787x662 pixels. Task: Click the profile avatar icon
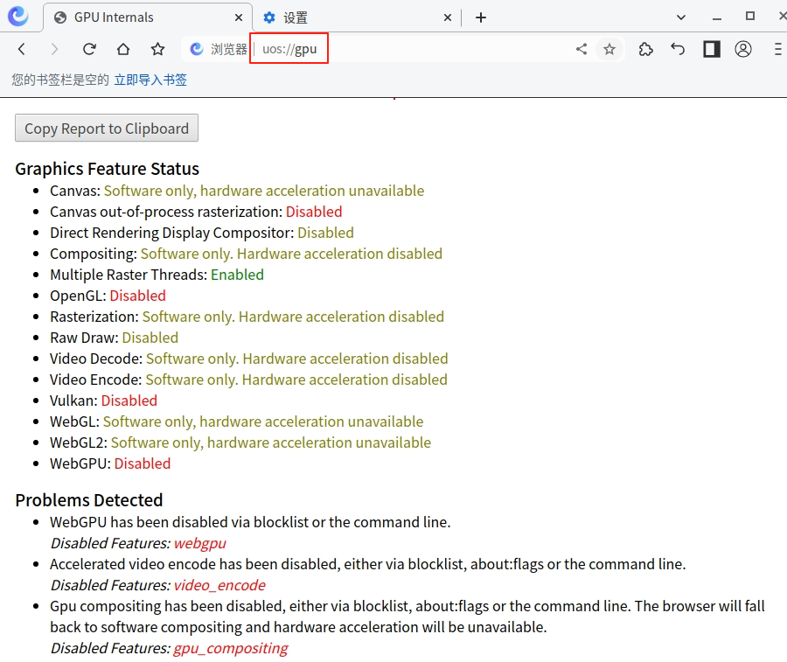(x=743, y=49)
